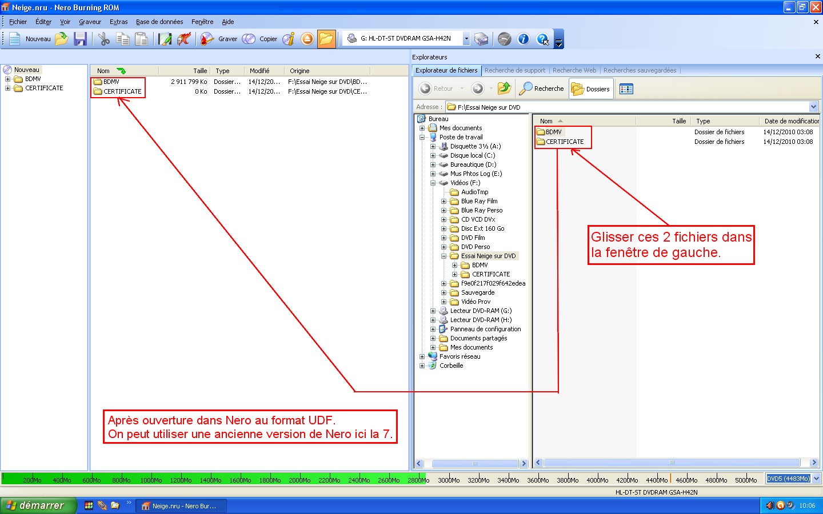This screenshot has width=823, height=514.
Task: Select CERTIFICATE folder in compilation list
Action: 122,91
